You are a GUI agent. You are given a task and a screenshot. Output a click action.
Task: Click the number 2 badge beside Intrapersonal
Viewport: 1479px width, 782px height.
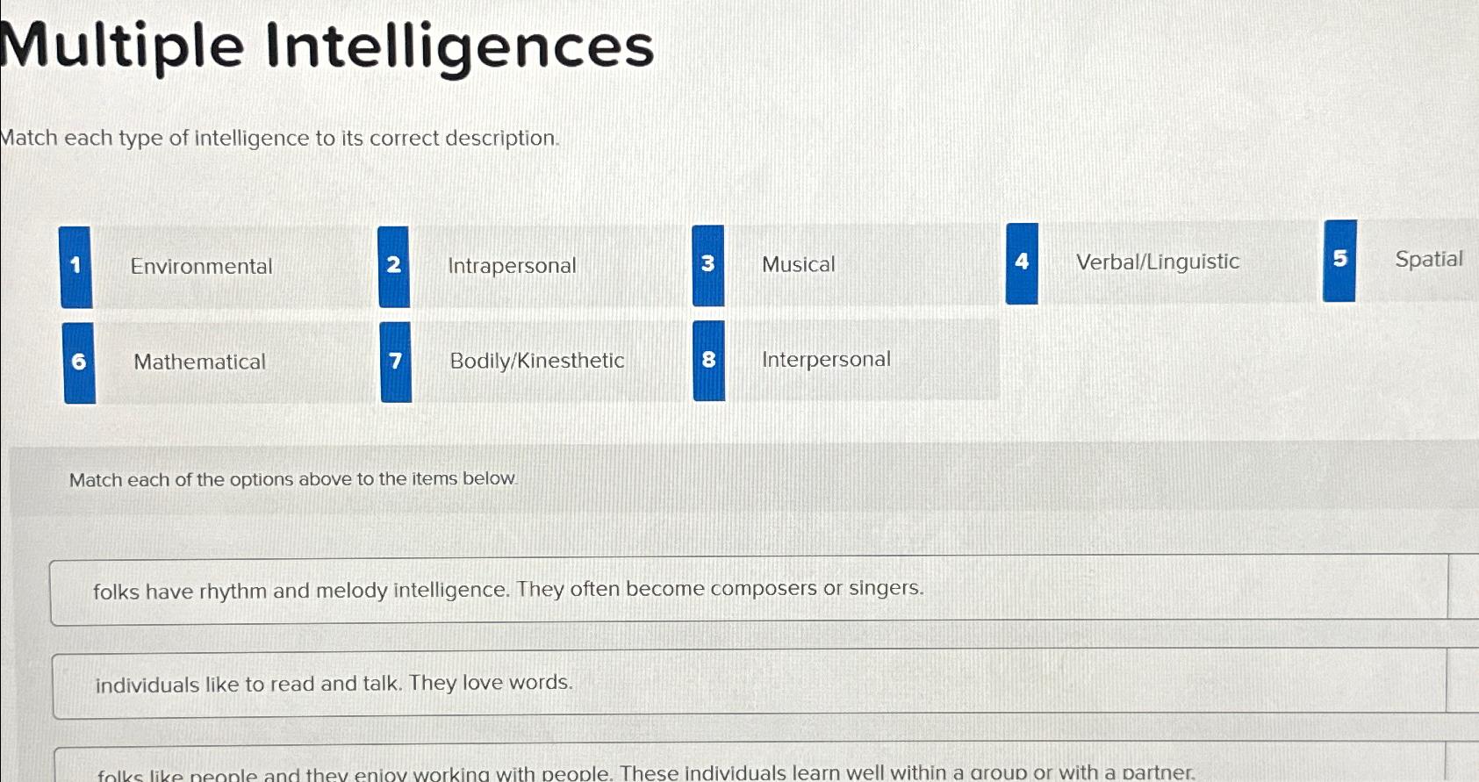click(394, 266)
